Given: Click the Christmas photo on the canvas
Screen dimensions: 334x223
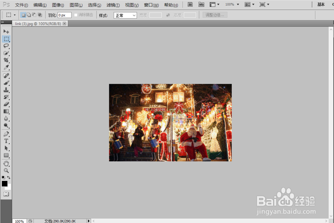Looking at the screenshot, I should [170, 123].
